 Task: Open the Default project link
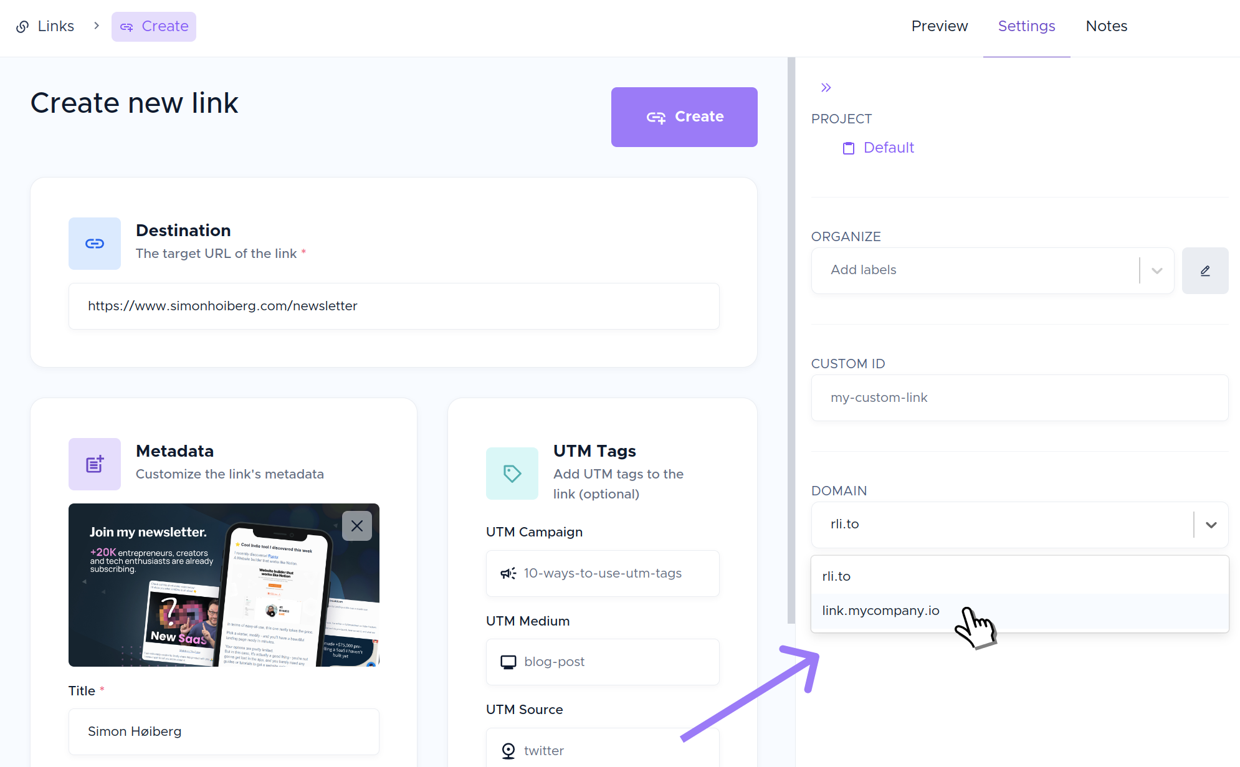click(x=889, y=148)
